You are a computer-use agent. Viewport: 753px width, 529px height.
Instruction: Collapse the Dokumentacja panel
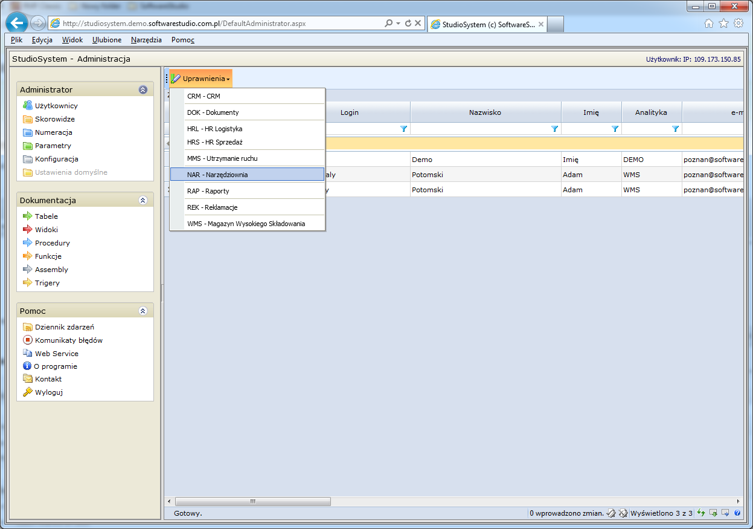143,200
